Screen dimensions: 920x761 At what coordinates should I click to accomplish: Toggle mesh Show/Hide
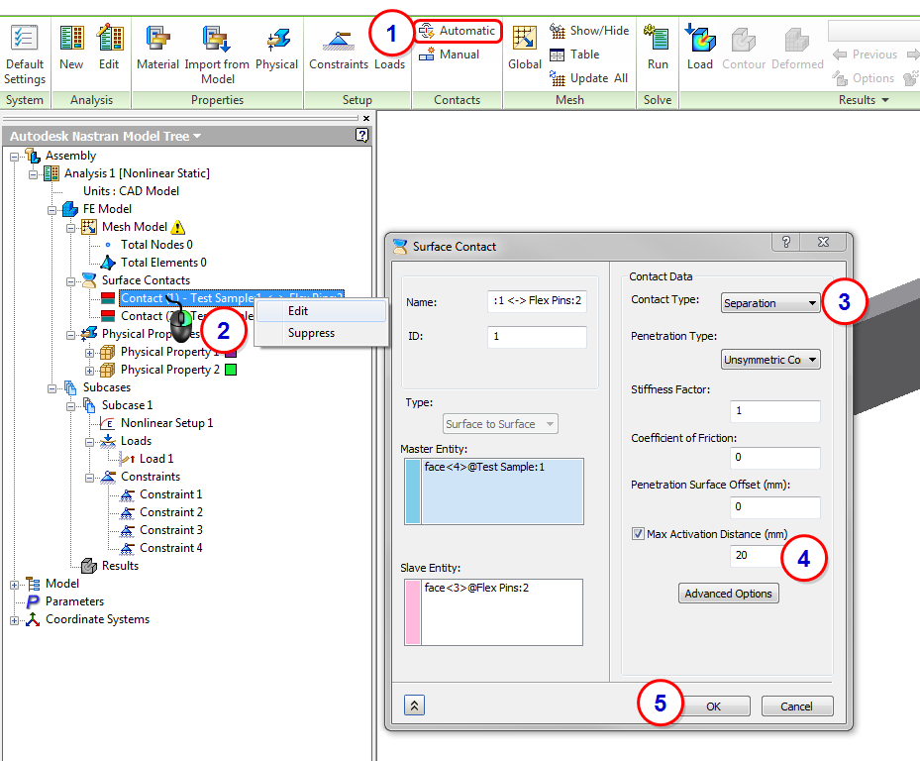589,31
